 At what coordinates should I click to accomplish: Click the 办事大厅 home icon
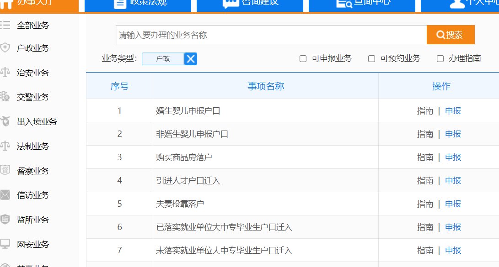pos(7,4)
